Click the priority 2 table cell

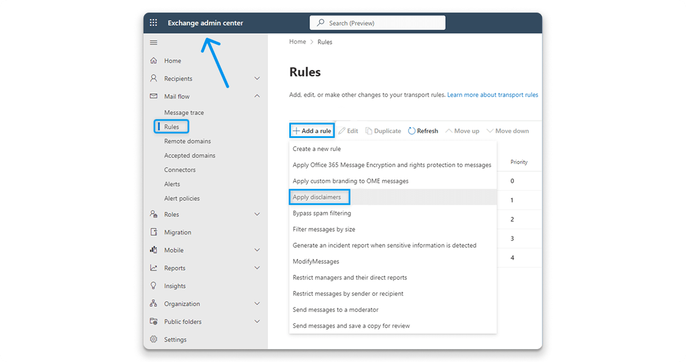[512, 219]
